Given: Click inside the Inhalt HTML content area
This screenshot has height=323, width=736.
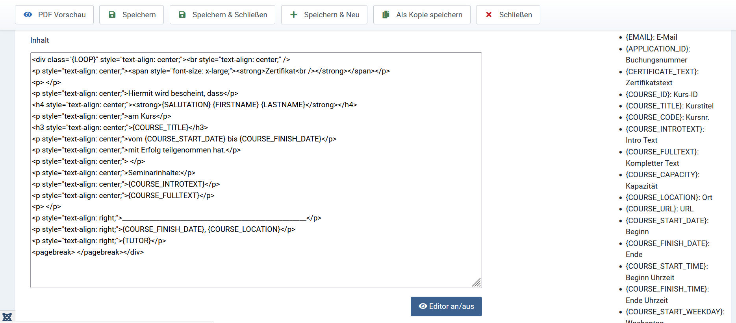Looking at the screenshot, I should point(256,169).
